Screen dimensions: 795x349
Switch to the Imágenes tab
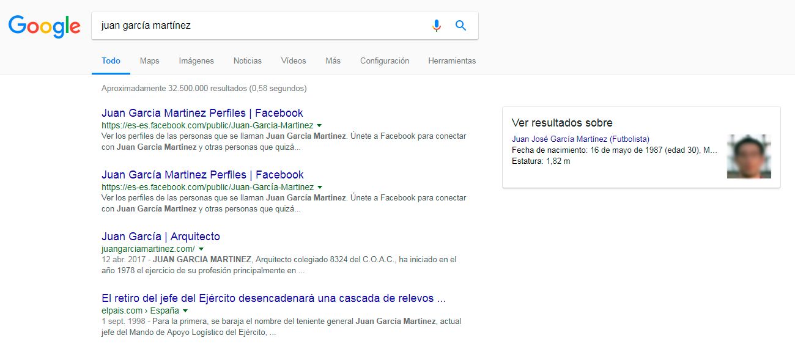click(196, 61)
